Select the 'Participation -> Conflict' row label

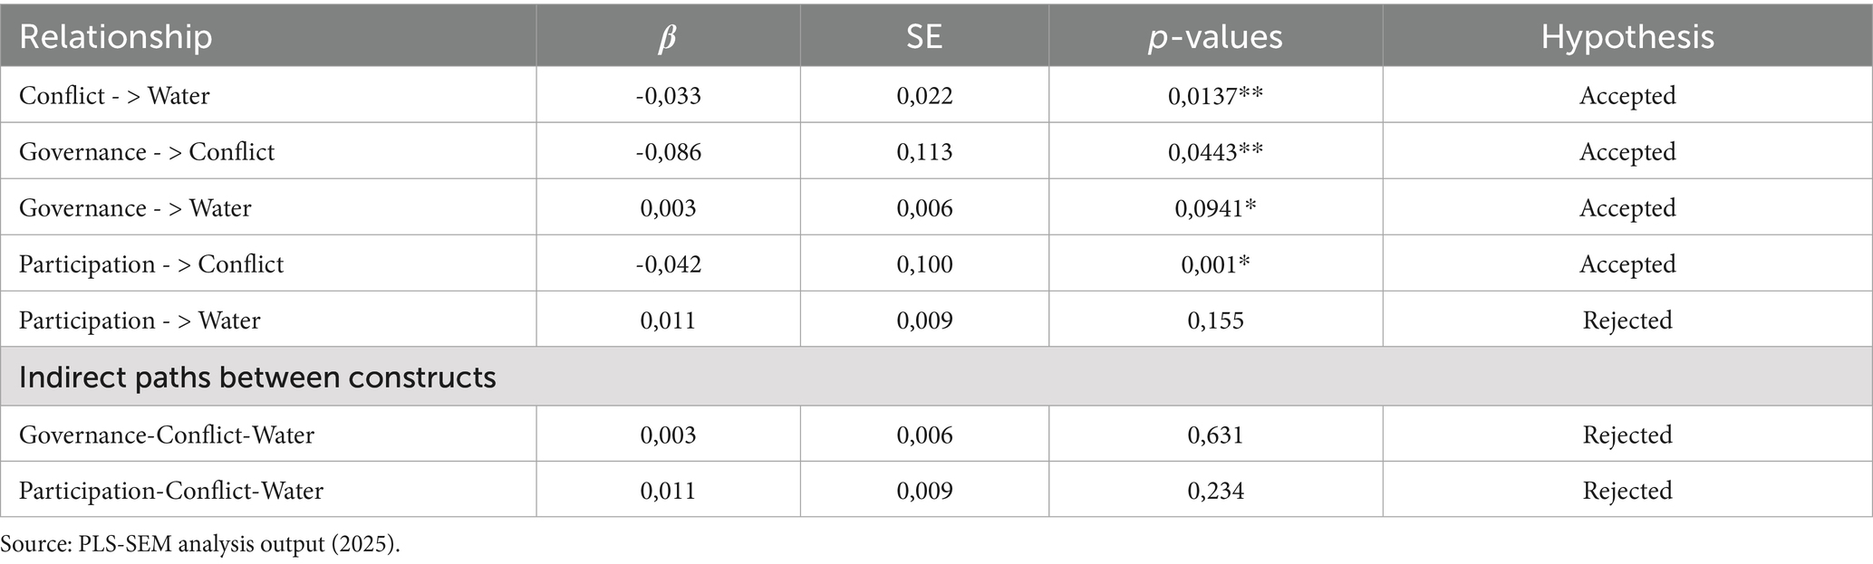151,263
